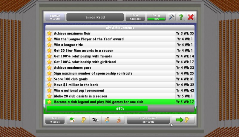Click the Premium Account button
This screenshot has width=239, height=137.
click(55, 17)
